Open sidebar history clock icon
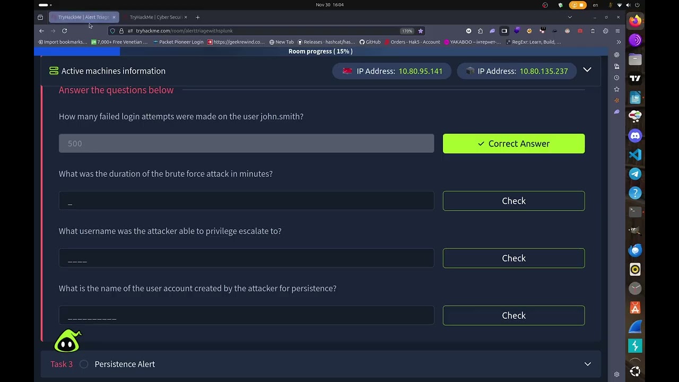Viewport: 679px width, 382px height. pos(616,77)
